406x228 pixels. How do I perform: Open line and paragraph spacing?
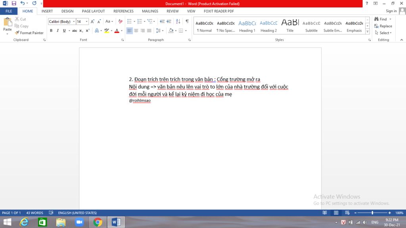[160, 30]
